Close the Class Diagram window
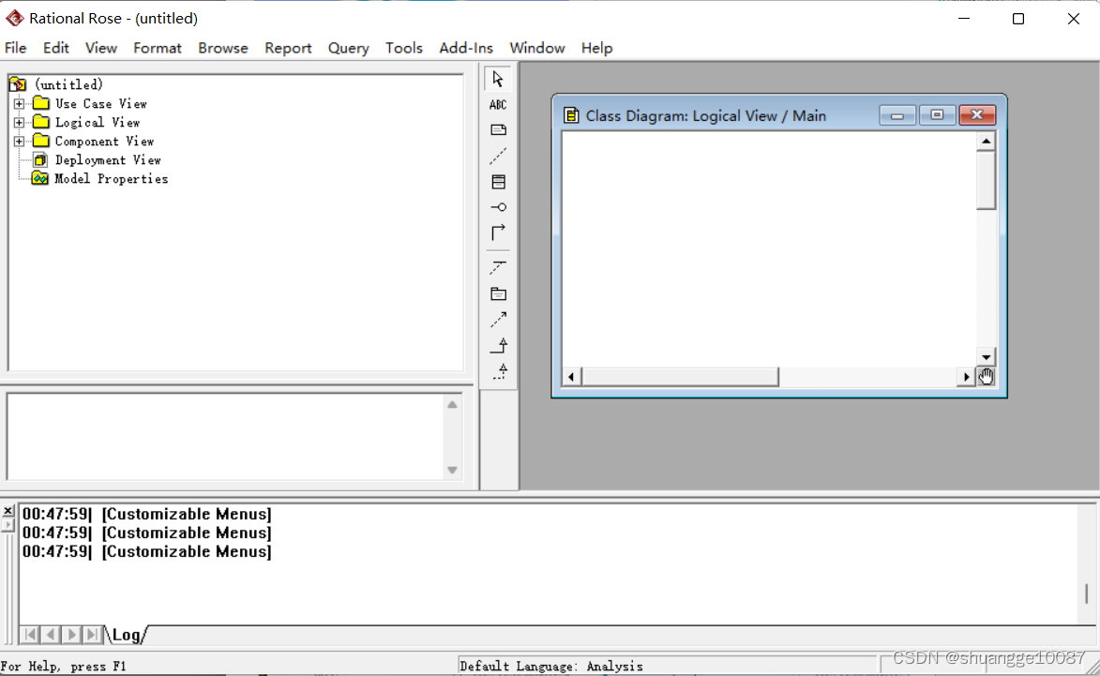Image resolution: width=1100 pixels, height=676 pixels. tap(976, 115)
